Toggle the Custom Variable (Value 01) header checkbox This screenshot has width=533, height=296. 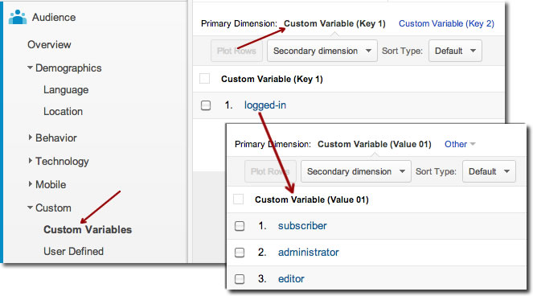[238, 199]
